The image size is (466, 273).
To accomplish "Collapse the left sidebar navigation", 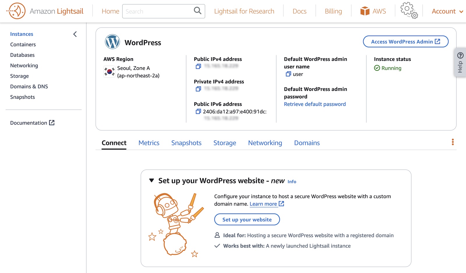I will [75, 34].
